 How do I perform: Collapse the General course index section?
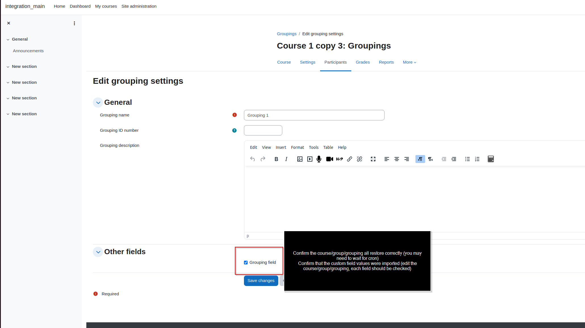8,39
